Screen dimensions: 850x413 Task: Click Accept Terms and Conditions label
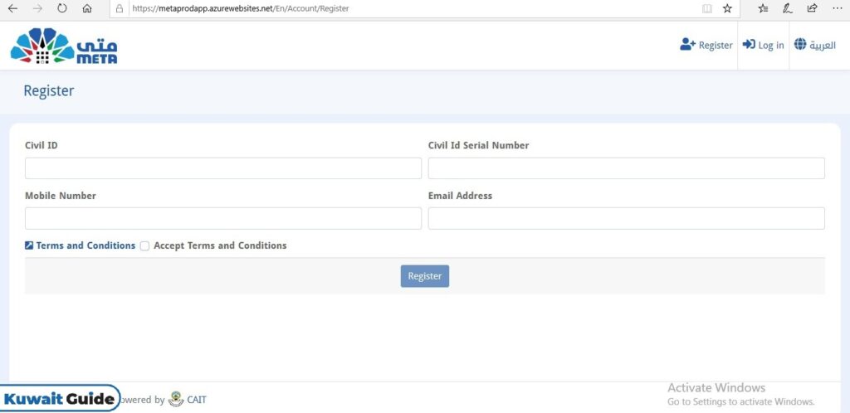click(x=220, y=245)
